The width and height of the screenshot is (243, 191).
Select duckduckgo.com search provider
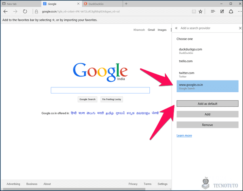(x=207, y=51)
